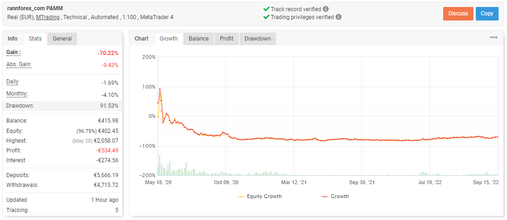Viewport: 507px width, 220px height.
Task: Click the -€534.49 profit value
Action: 107,151
